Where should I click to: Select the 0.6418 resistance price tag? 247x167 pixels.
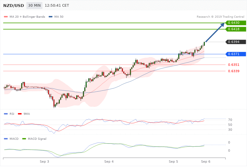(x=236, y=29)
